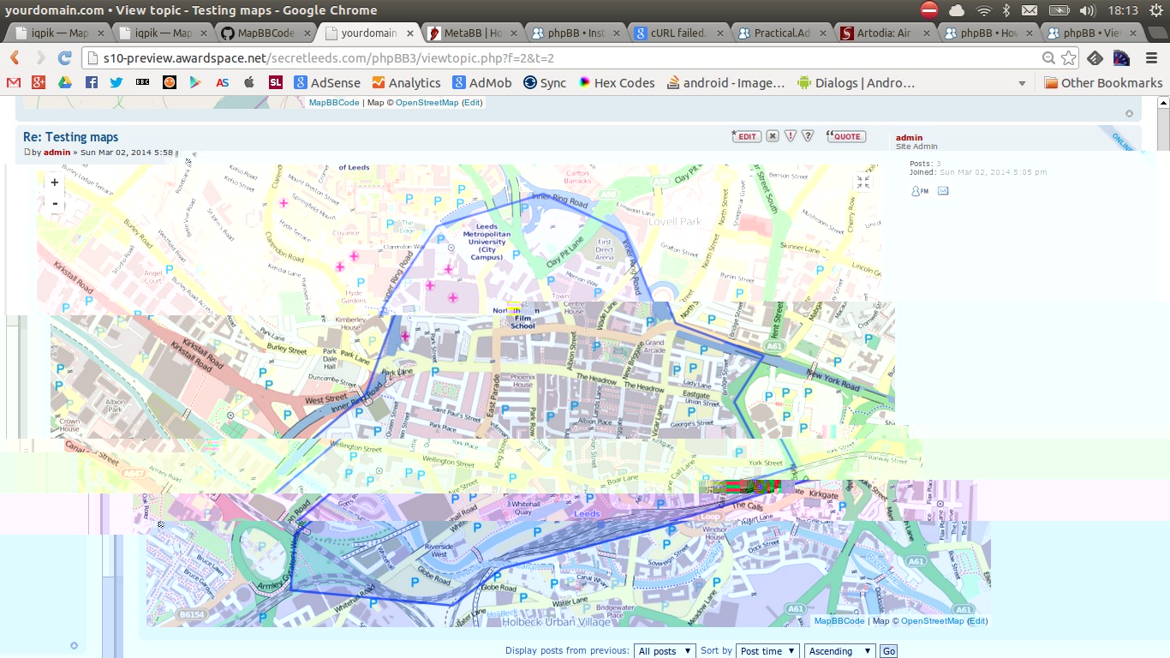Screen dimensions: 1170x658
Task: Open the 'Display posts from previous' dropdown
Action: [665, 651]
